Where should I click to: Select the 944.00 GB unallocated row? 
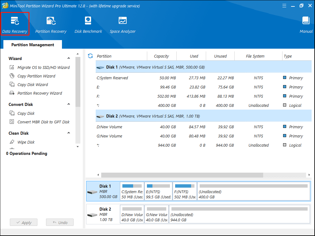(x=203, y=145)
